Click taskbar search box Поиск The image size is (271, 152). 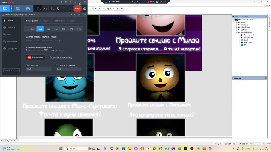coord(80,149)
